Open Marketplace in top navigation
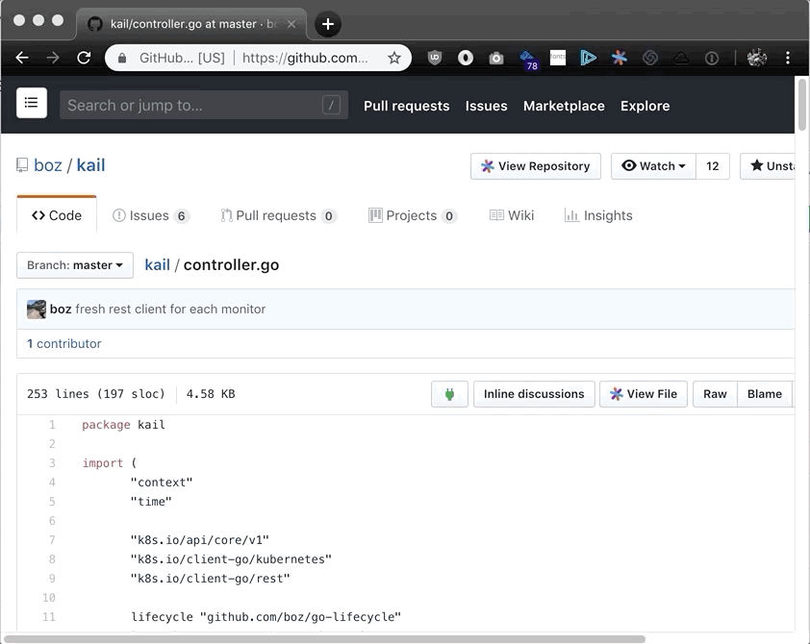The width and height of the screenshot is (810, 644). [564, 106]
